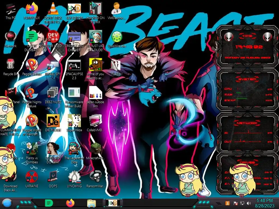The height and width of the screenshot is (209, 279).
Task: Click the right alien head on the TIME widget
Action: pyautogui.click(x=268, y=37)
